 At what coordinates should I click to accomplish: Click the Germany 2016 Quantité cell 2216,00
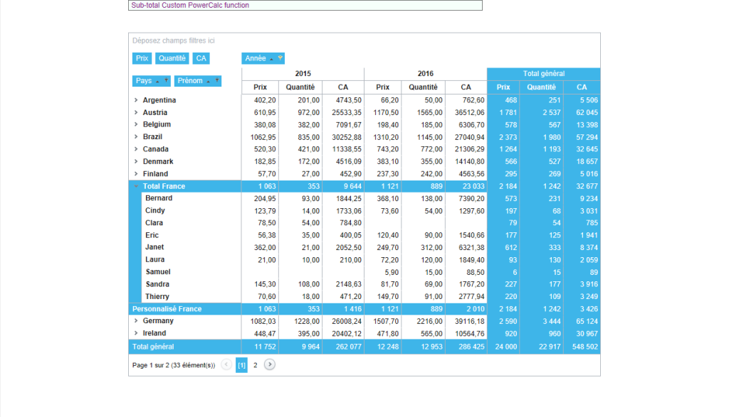coord(423,321)
